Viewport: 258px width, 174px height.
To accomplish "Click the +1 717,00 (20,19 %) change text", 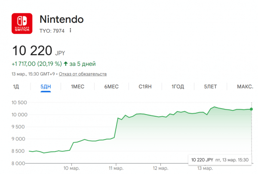I will 36,64.
